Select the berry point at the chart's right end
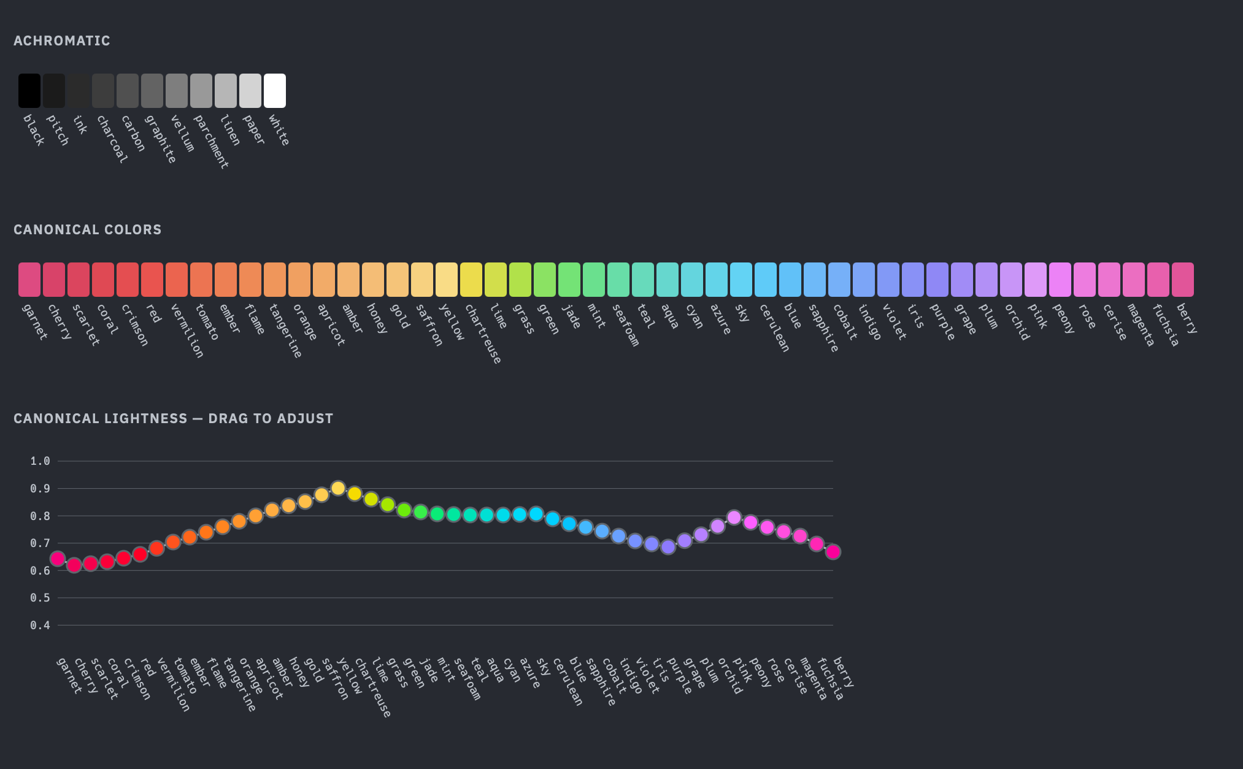The width and height of the screenshot is (1243, 769). pos(833,553)
